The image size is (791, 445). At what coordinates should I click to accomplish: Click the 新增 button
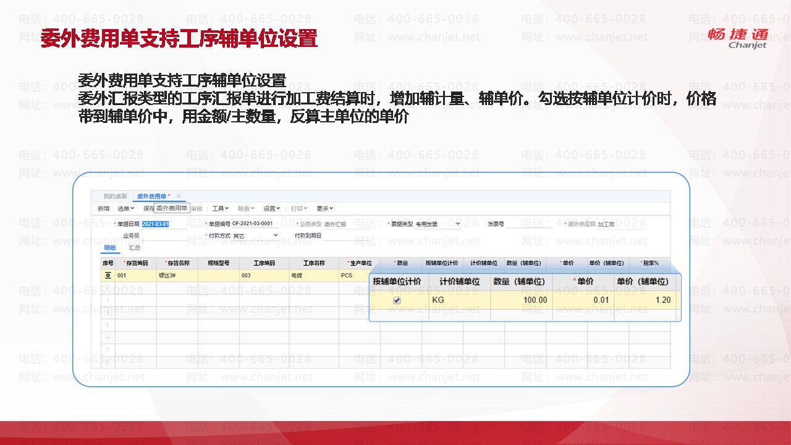point(104,209)
